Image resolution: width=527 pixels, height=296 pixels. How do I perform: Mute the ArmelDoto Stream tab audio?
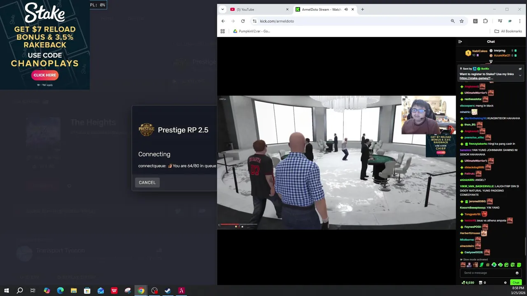346,9
